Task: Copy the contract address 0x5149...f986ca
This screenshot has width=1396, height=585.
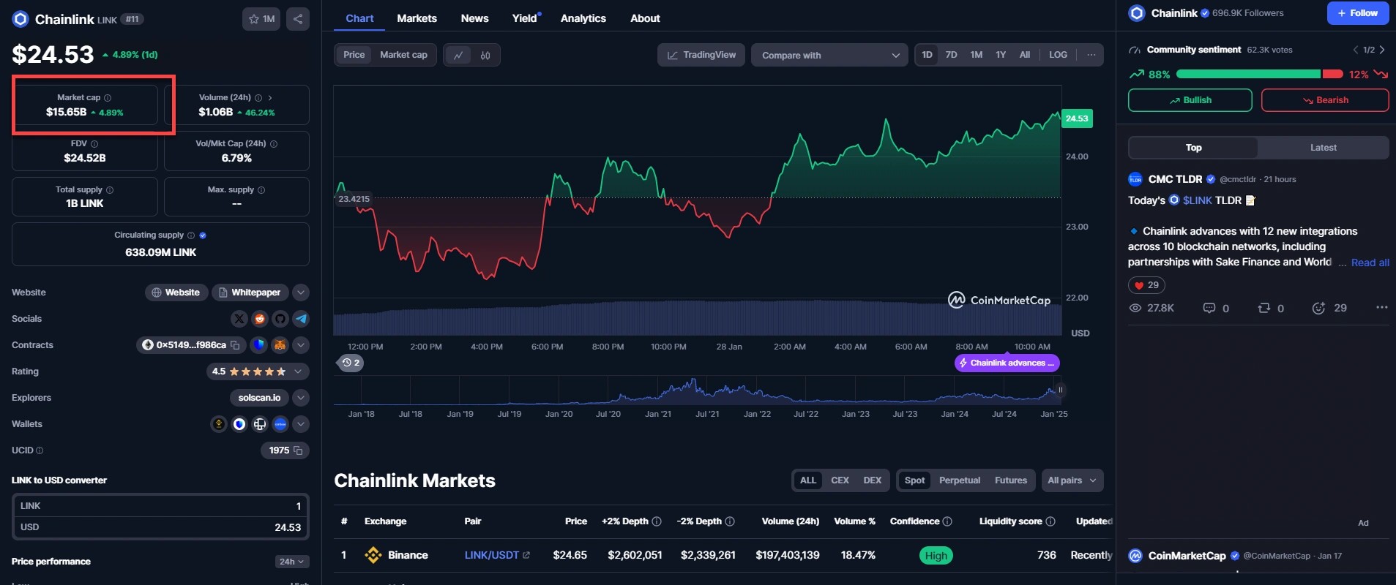Action: click(235, 345)
